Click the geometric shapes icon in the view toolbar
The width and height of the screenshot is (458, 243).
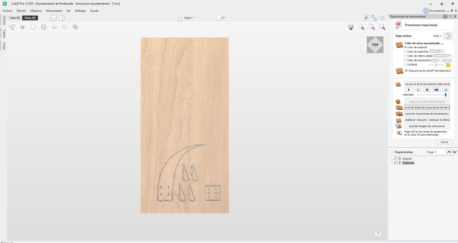12,27
